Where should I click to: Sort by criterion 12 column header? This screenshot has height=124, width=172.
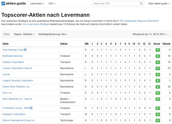[x=144, y=44]
